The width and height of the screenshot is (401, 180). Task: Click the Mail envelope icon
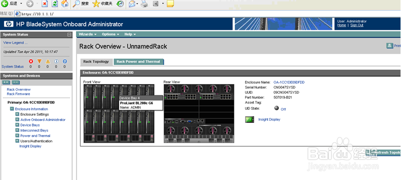[x=132, y=3]
